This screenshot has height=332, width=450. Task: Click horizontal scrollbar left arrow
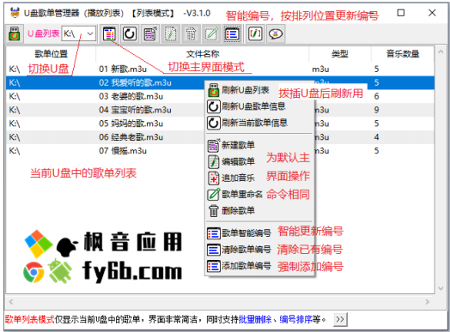coord(11,302)
